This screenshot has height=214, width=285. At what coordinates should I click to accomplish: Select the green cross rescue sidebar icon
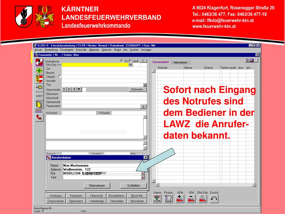coord(39,70)
